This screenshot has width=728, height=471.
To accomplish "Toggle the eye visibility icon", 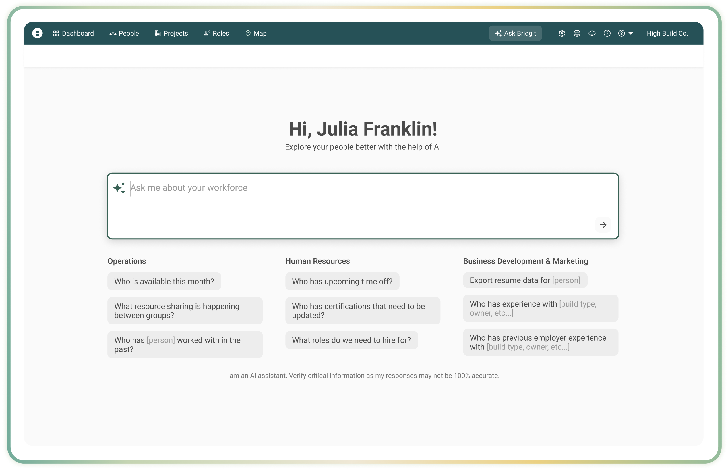I will click(x=592, y=33).
